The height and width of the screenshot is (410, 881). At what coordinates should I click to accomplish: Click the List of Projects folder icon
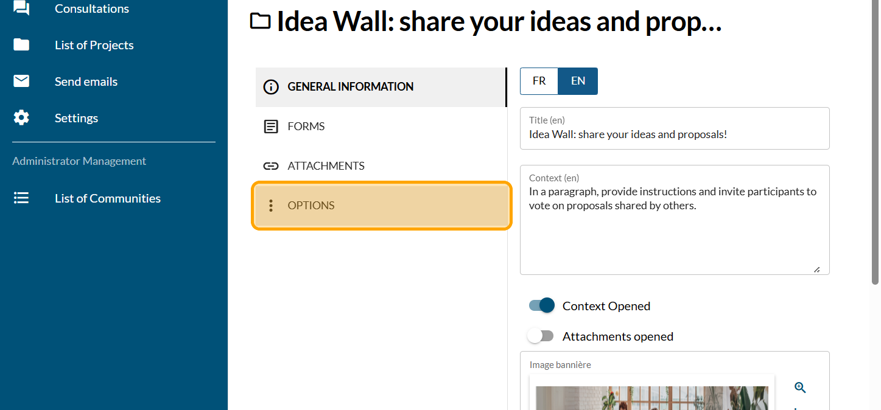click(21, 45)
